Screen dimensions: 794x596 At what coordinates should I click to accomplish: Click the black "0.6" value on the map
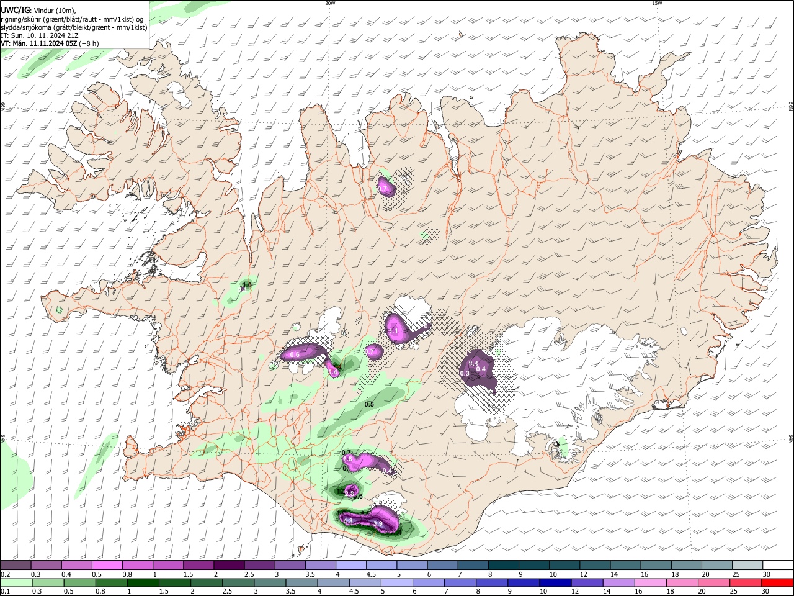click(357, 497)
